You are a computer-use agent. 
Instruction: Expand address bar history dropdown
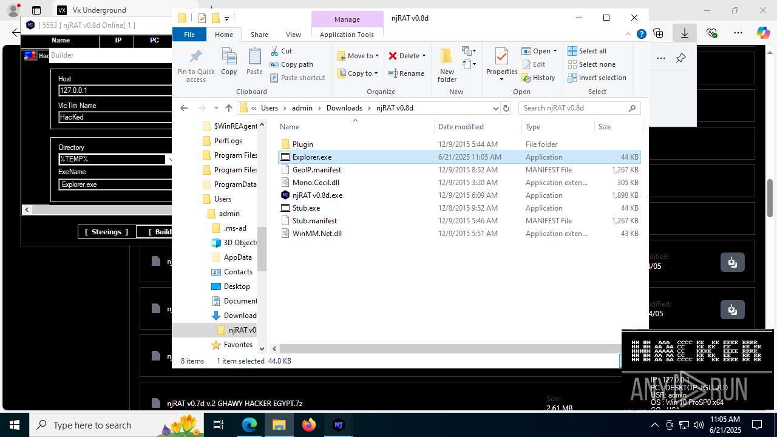(x=495, y=108)
